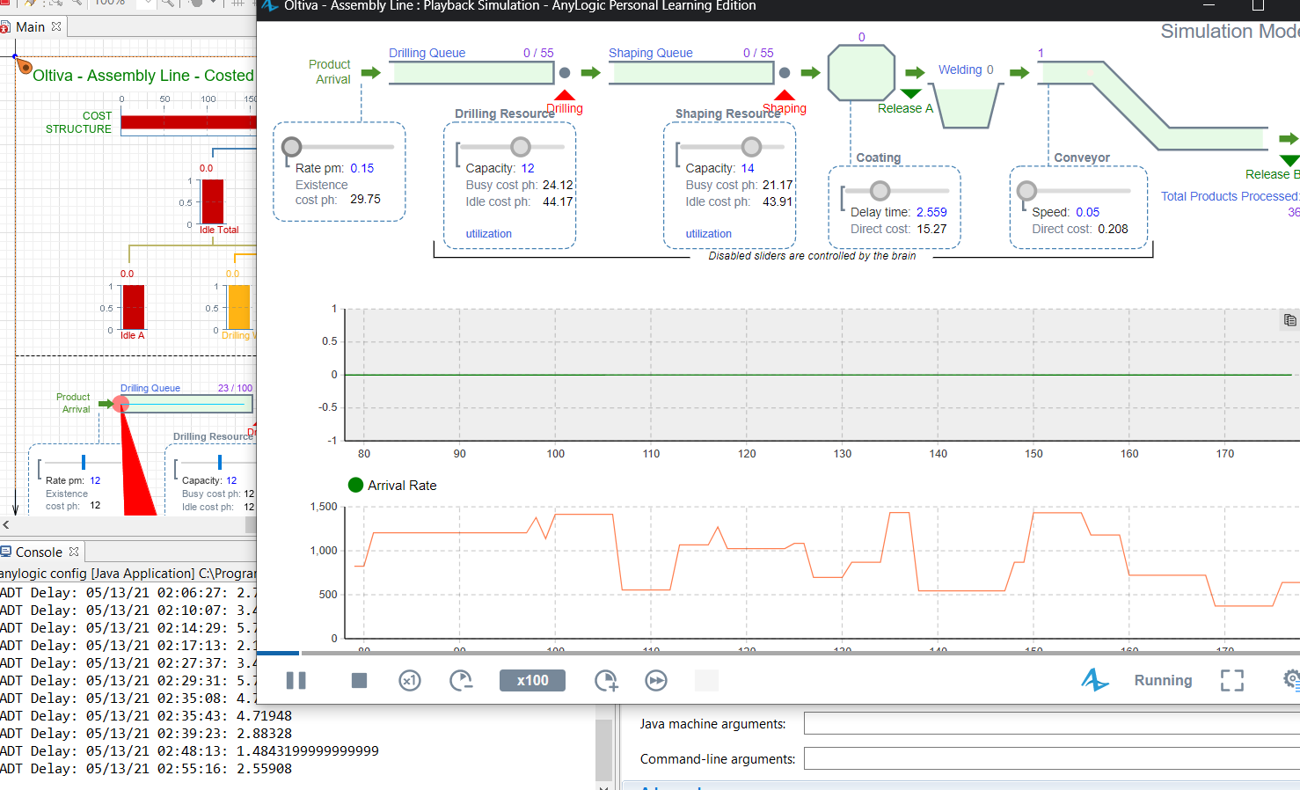1300x790 pixels.
Task: Close the Main editor tab
Action: (56, 26)
